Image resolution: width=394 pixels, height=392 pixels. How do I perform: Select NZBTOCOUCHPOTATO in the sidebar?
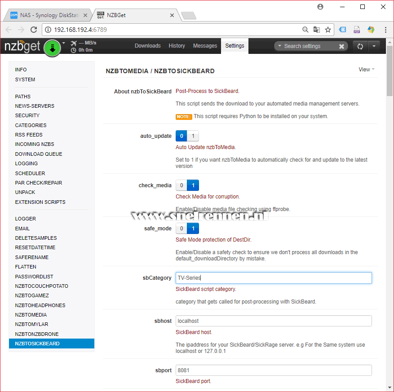click(x=42, y=286)
